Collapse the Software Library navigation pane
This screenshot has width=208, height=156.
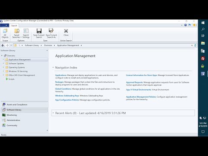pos(47,51)
